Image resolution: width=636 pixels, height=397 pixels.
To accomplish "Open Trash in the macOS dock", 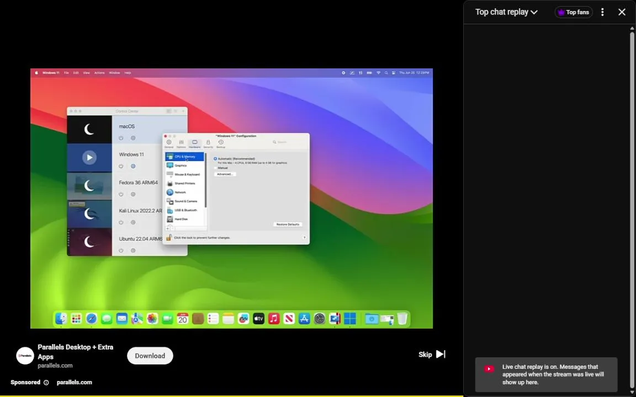I will click(402, 319).
